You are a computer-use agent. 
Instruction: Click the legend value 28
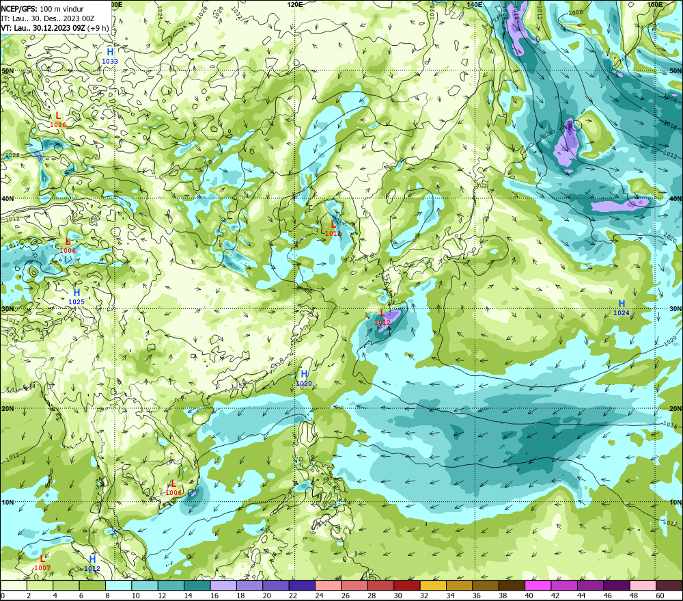pos(372,596)
